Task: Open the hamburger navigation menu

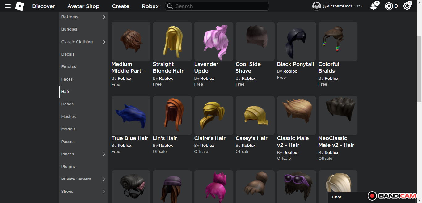Action: coord(8,6)
